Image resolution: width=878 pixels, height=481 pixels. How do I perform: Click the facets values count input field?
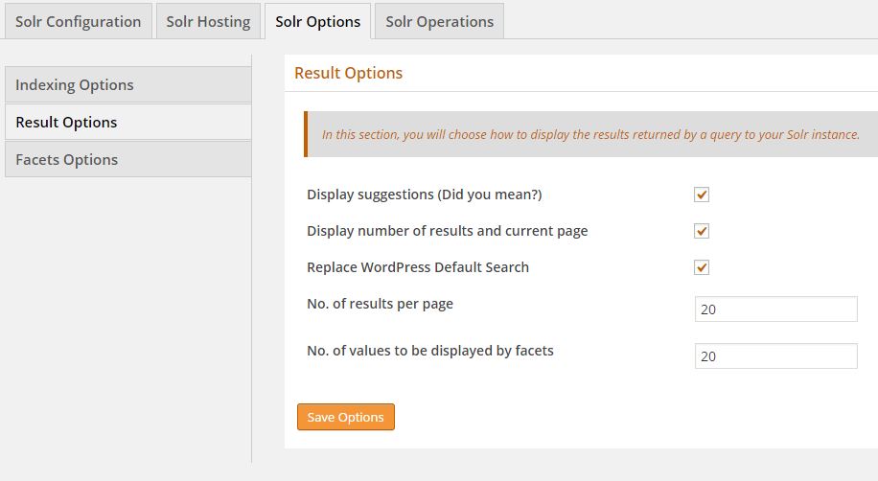[775, 355]
